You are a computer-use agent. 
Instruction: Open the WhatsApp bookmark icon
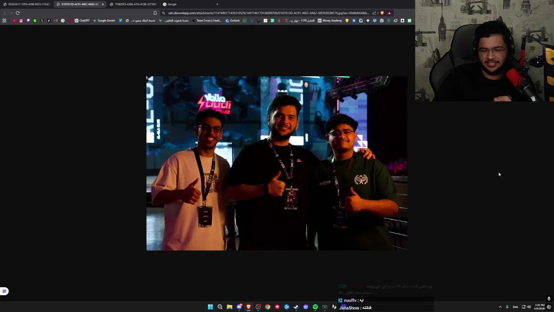(x=245, y=20)
